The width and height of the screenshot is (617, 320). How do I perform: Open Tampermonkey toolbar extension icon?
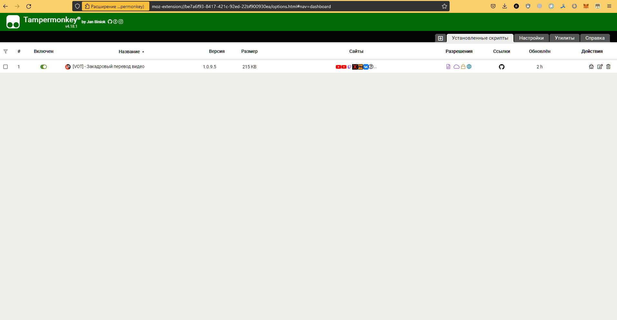click(x=598, y=6)
